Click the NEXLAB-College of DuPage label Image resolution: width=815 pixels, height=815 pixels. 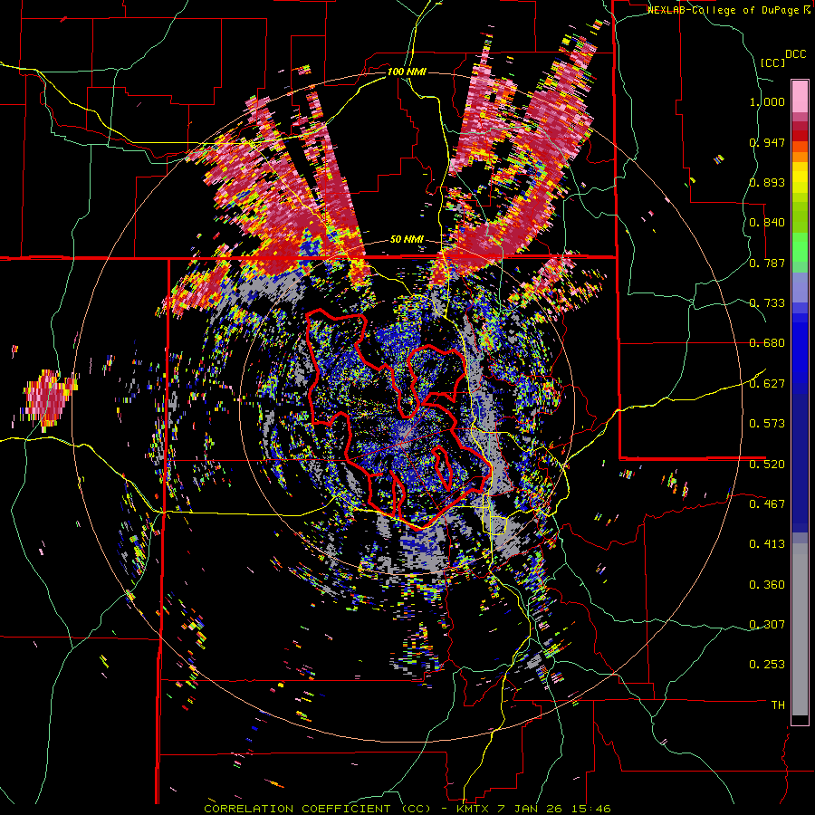click(x=724, y=10)
